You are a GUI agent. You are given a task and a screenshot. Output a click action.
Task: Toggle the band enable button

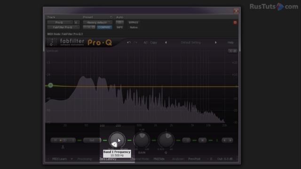186,140
